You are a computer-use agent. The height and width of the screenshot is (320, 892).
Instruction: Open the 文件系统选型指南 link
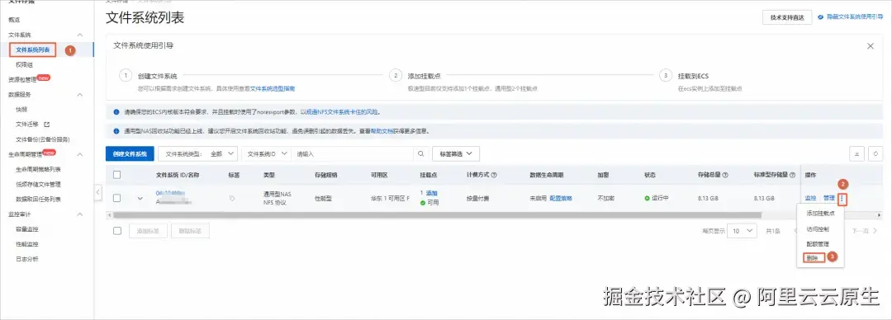(273, 89)
